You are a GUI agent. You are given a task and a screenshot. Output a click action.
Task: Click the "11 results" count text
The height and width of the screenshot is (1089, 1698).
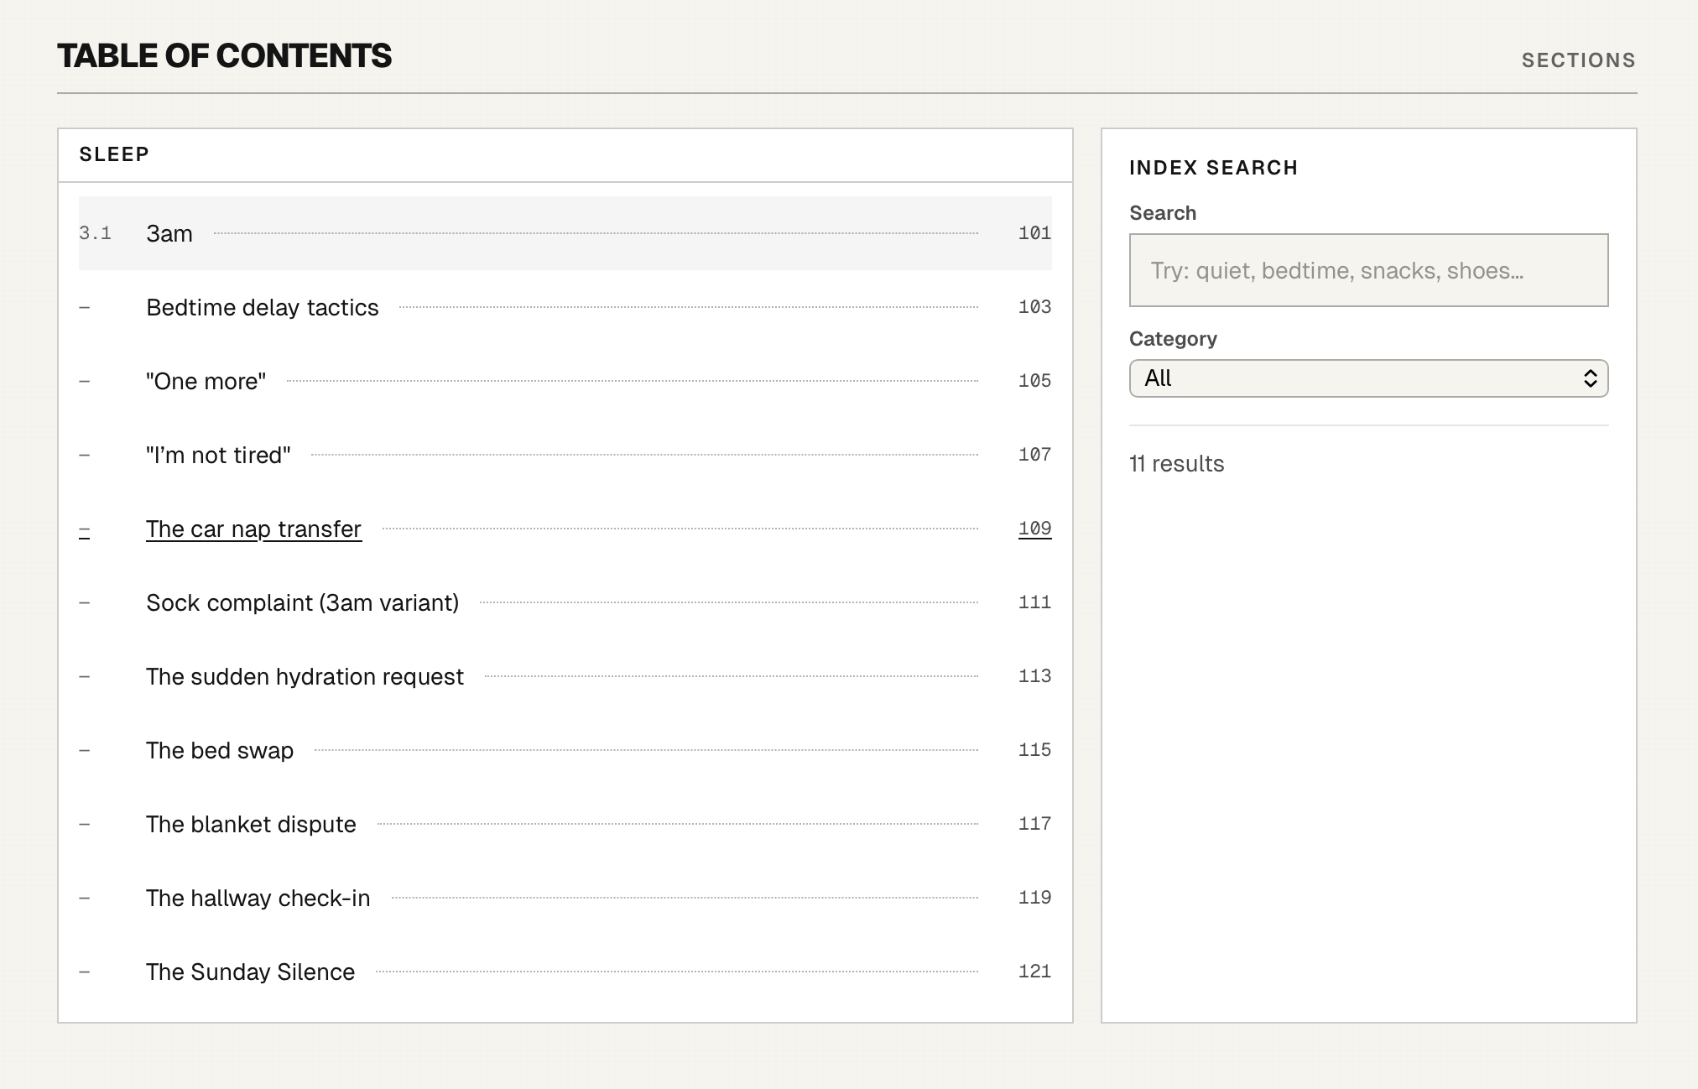1175,463
